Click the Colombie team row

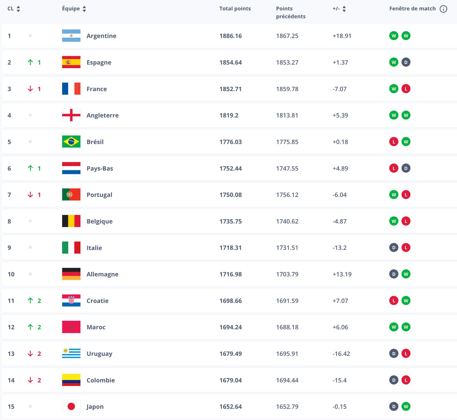coord(229,380)
